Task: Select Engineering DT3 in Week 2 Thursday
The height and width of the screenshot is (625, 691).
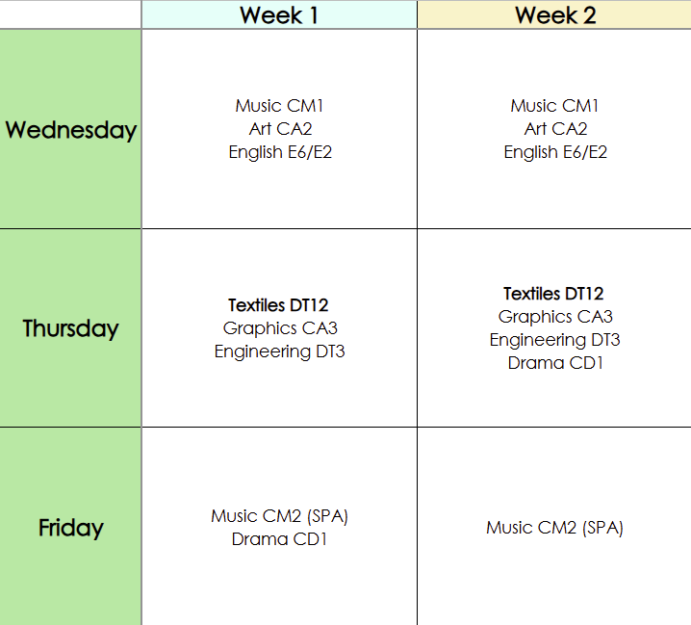Action: 554,340
